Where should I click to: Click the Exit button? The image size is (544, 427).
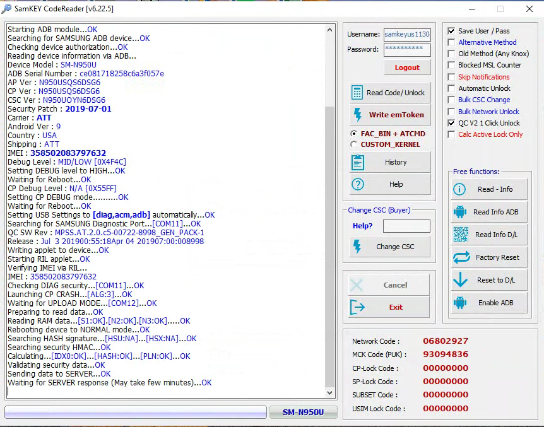coord(389,307)
